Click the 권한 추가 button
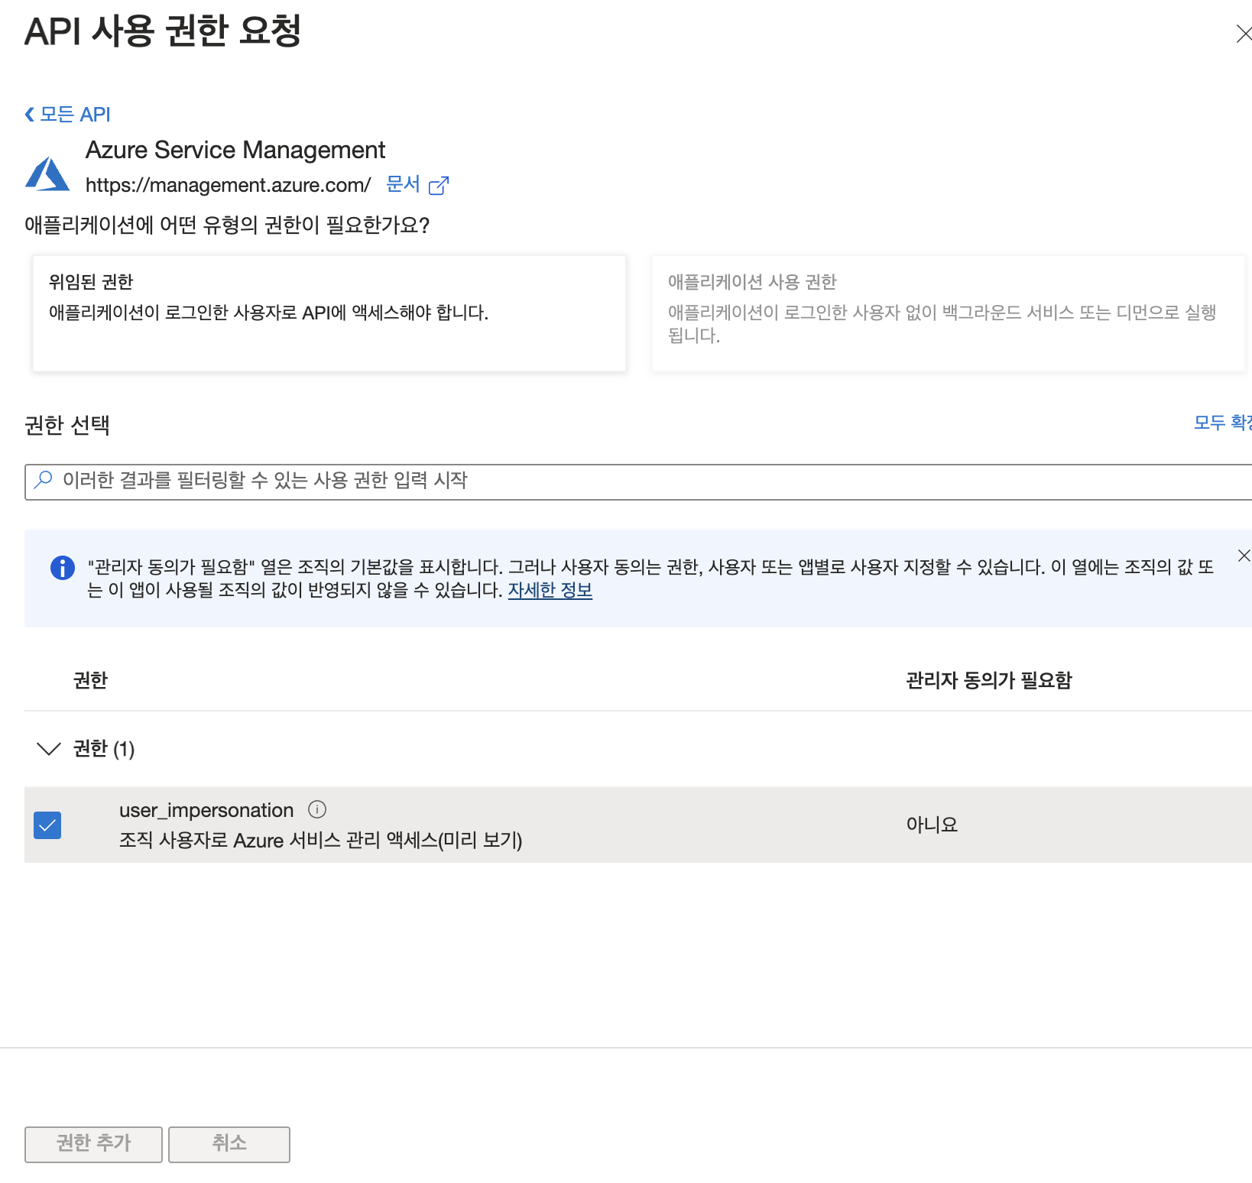This screenshot has width=1252, height=1183. [x=93, y=1144]
